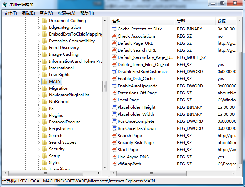Expand the ProtocolExecute key
This screenshot has width=245, height=187.
pyautogui.click(x=39, y=122)
